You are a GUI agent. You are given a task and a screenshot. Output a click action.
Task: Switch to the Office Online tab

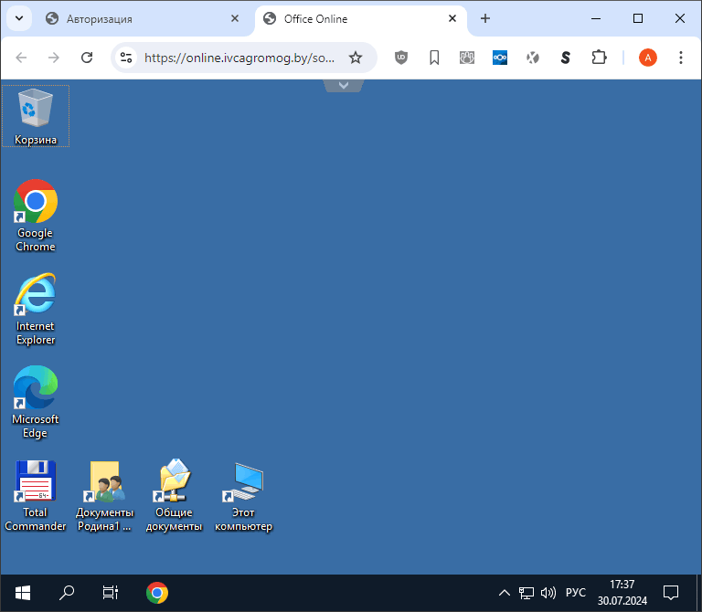pos(356,19)
